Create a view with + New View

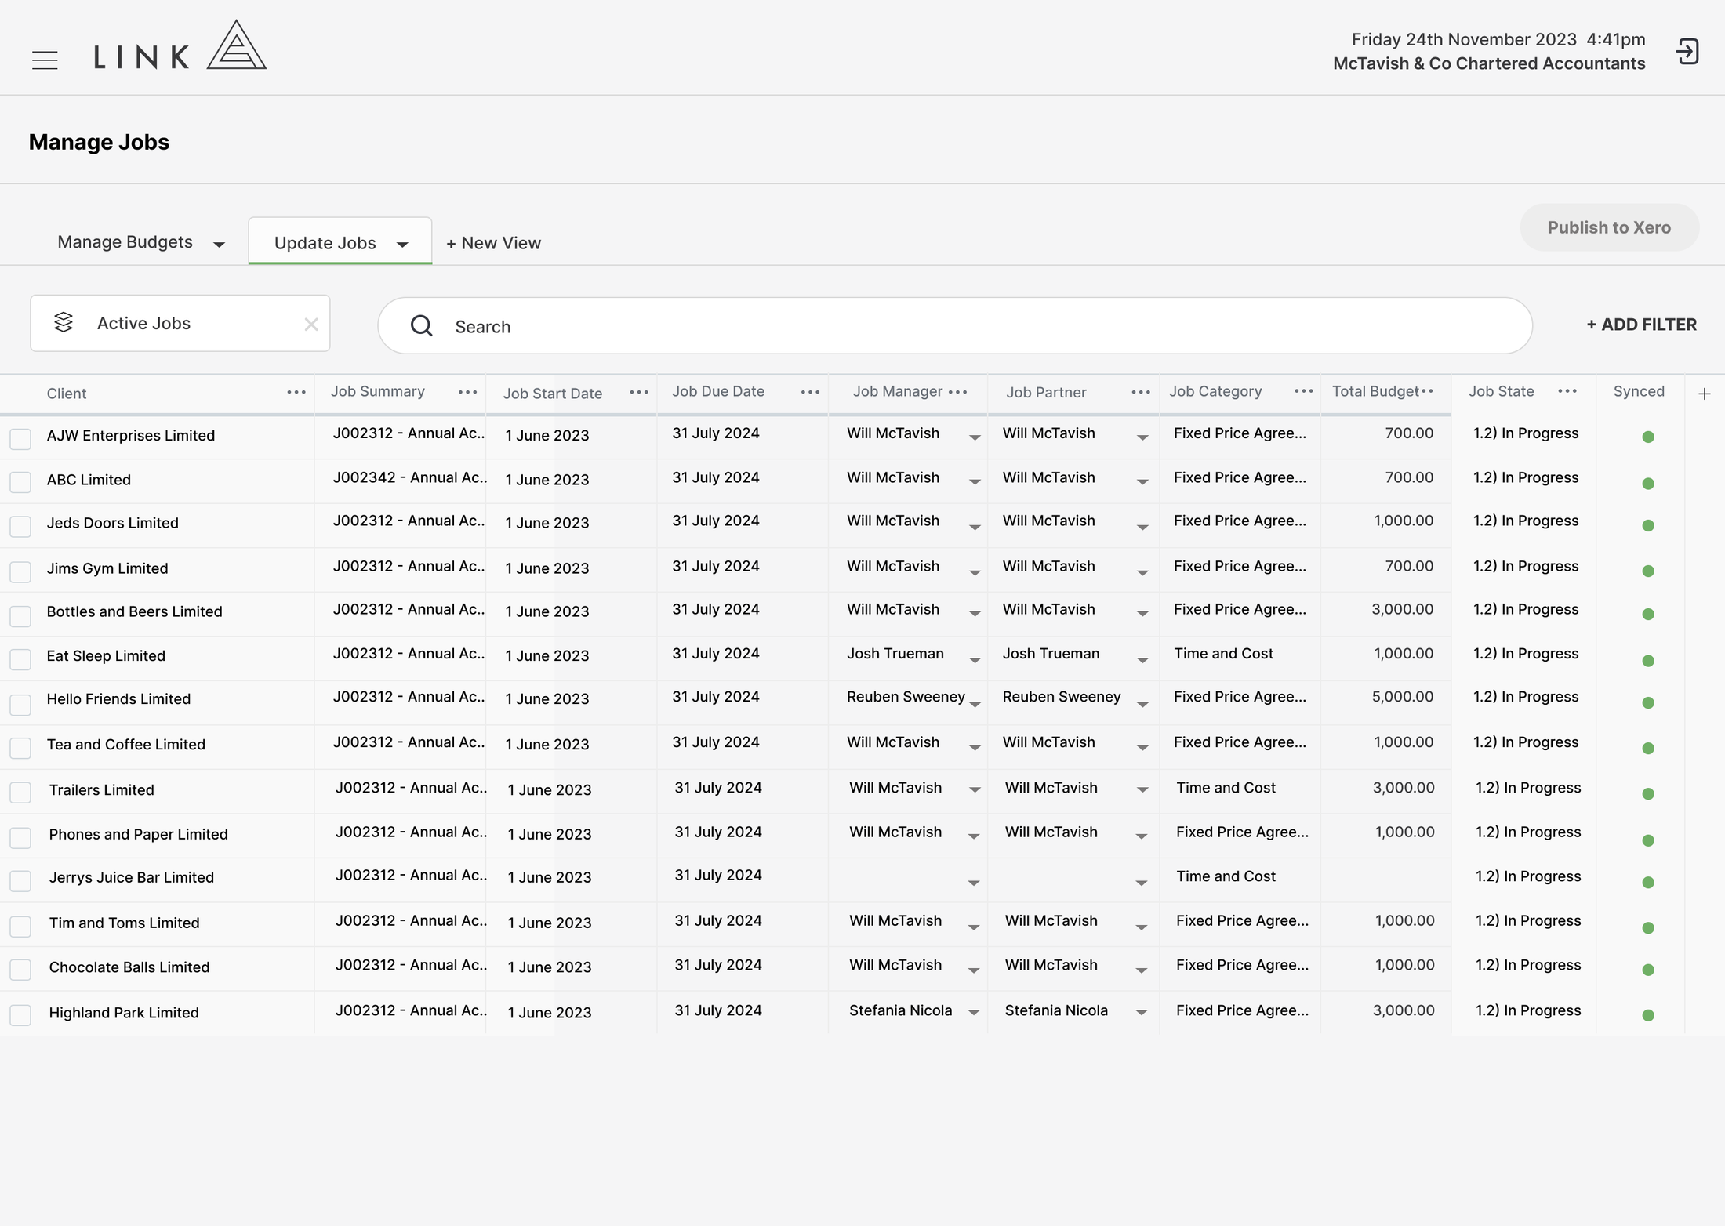click(493, 243)
